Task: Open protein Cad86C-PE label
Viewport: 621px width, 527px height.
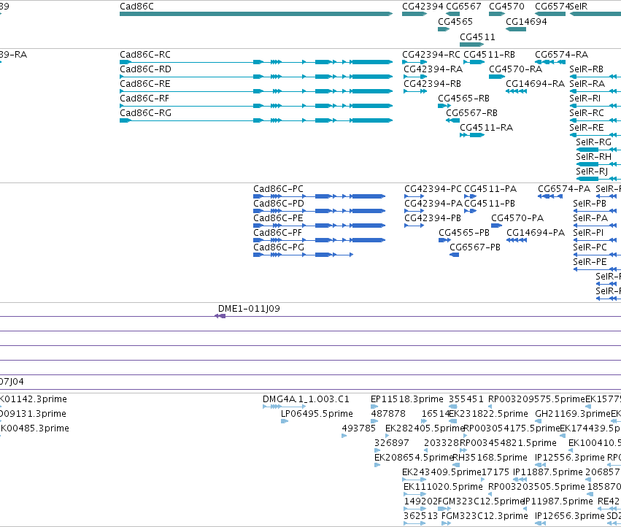Action: click(x=278, y=218)
